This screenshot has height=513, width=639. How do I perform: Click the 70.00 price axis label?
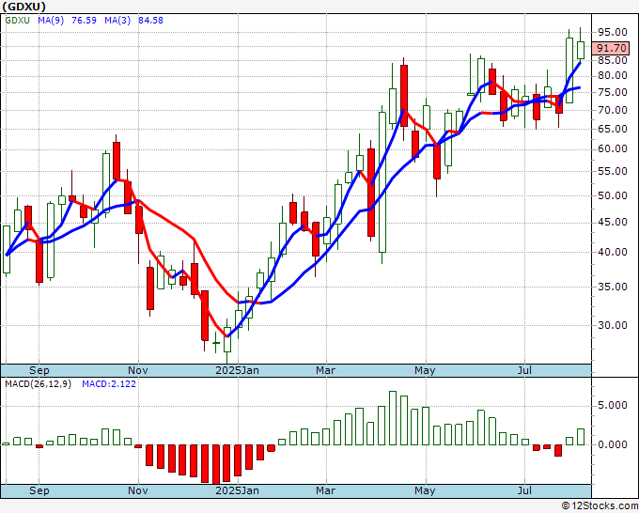[612, 110]
